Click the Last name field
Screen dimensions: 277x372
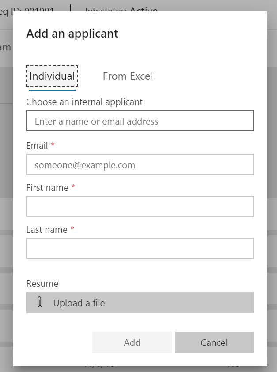(140, 248)
